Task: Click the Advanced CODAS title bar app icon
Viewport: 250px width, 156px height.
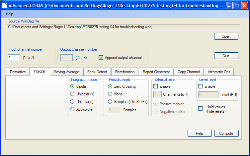Action: tap(4, 6)
